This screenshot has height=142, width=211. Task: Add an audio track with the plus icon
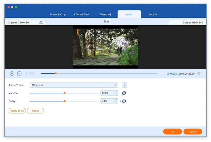[124, 85]
